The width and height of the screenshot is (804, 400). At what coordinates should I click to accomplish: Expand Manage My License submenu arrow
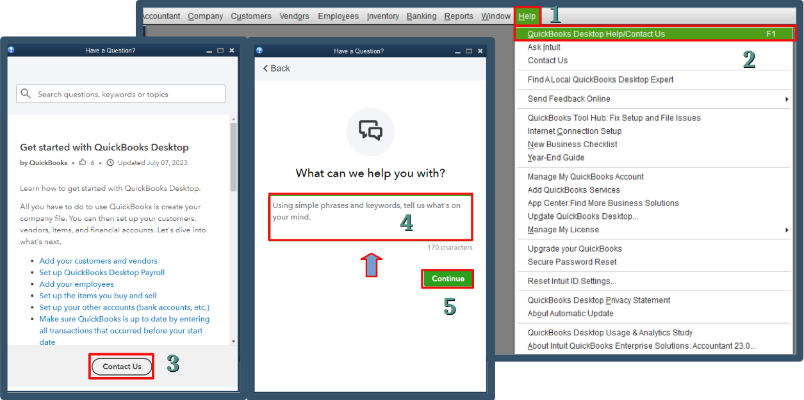pos(787,230)
